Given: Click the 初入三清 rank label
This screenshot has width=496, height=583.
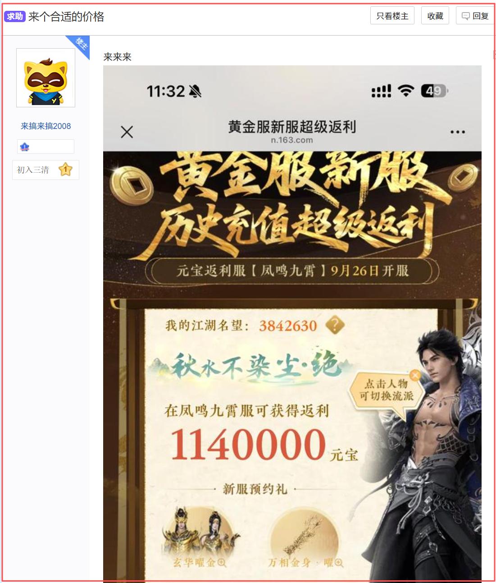Looking at the screenshot, I should click(33, 170).
